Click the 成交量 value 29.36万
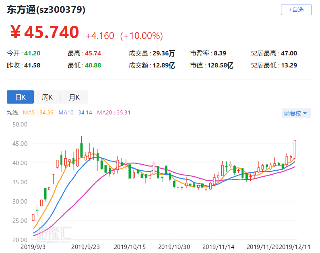Image resolution: width=320 pixels, height=253 pixels. 164,53
